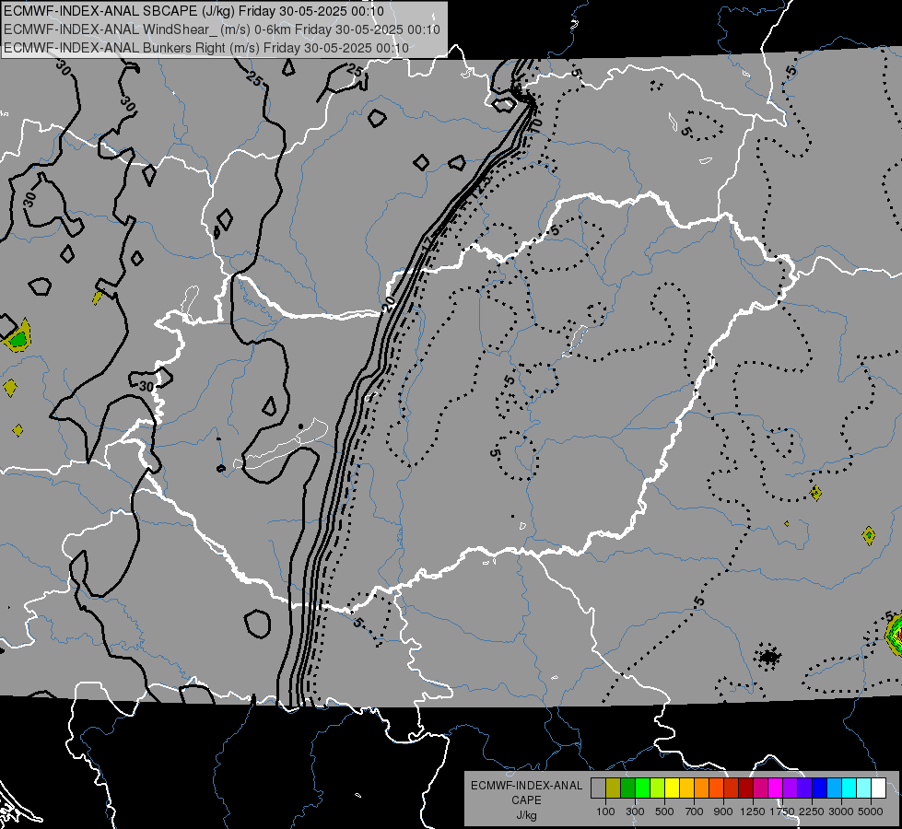Click the J/kg unit label in legend

click(x=526, y=815)
